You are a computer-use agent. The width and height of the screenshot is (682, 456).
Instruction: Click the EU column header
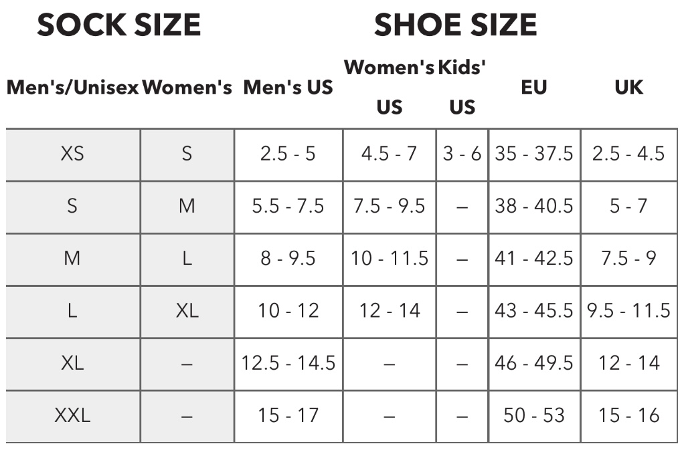533,88
